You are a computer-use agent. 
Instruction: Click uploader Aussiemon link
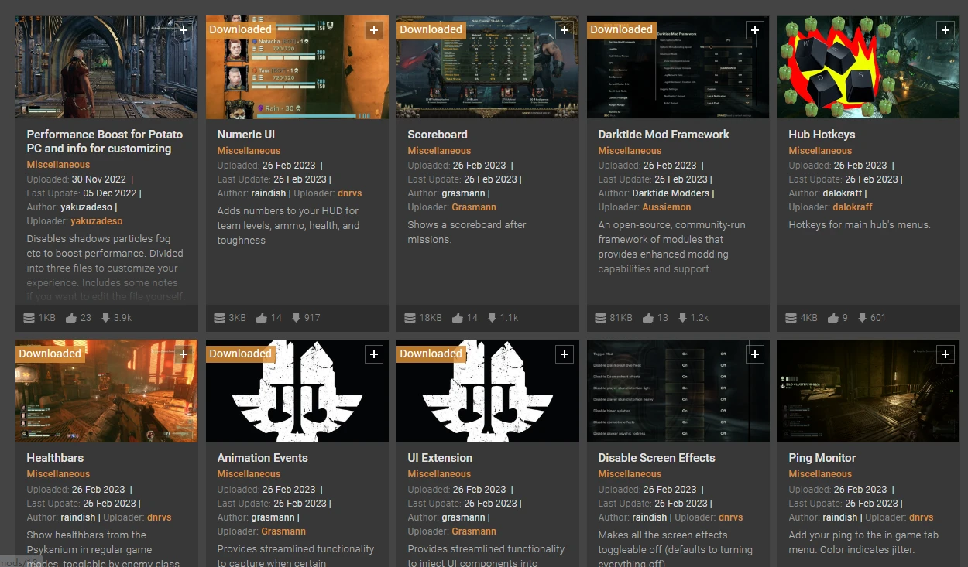[667, 207]
